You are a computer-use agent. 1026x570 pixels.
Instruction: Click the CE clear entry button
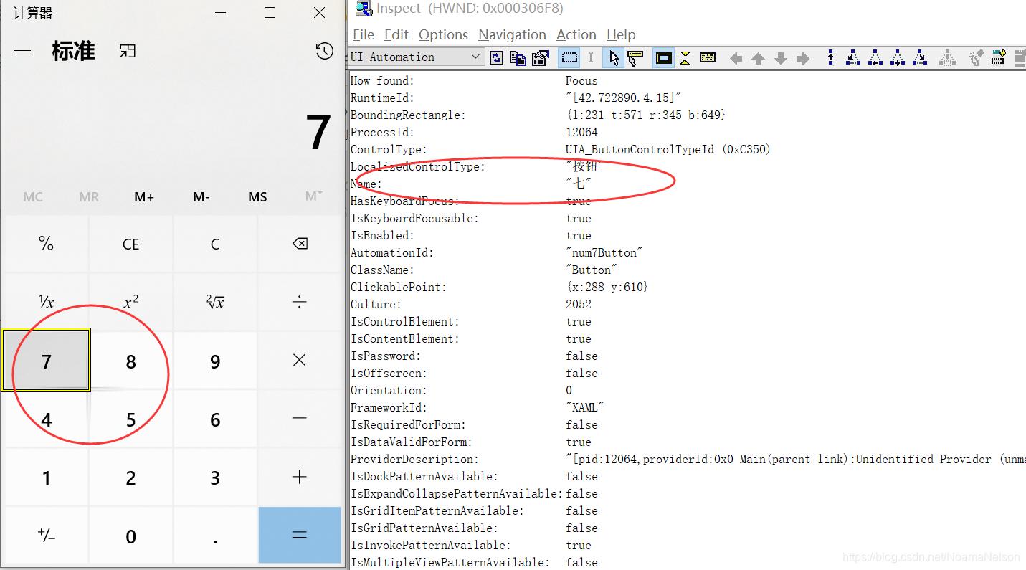pos(131,244)
